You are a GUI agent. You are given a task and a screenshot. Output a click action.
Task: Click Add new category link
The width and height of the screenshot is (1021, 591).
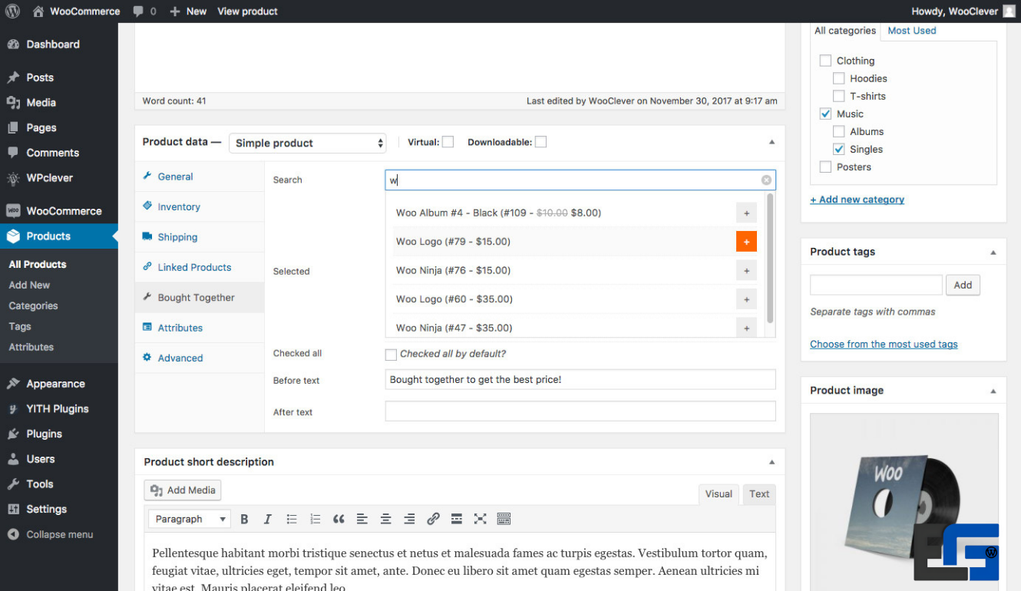pos(857,200)
